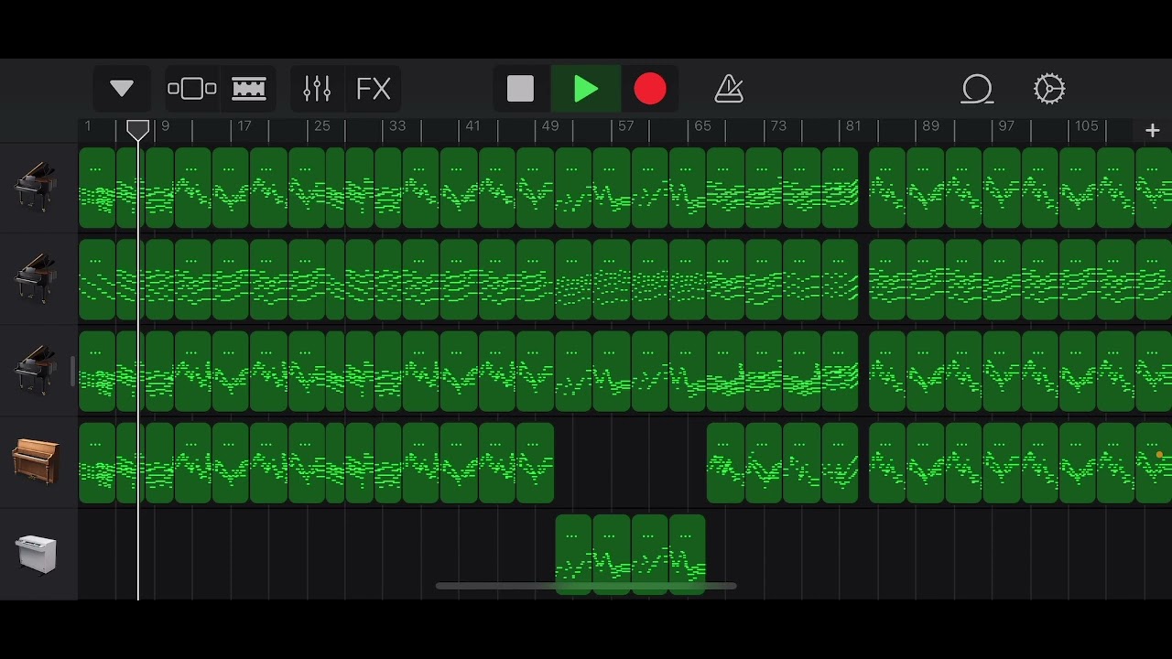Image resolution: width=1172 pixels, height=659 pixels.
Task: Select the second grand piano track icon
Action: pyautogui.click(x=37, y=278)
